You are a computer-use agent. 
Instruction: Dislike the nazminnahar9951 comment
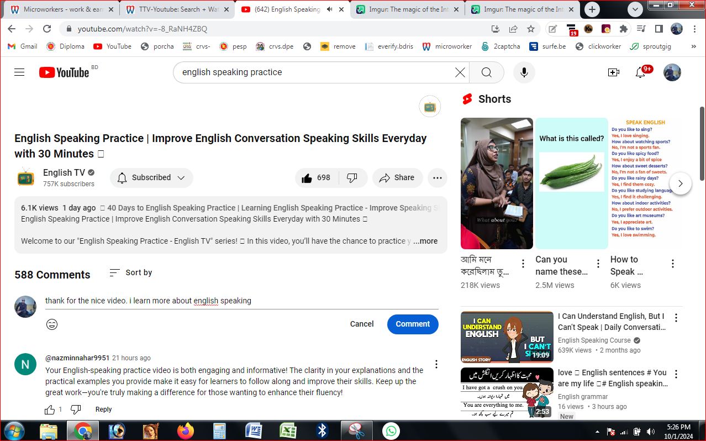click(76, 410)
